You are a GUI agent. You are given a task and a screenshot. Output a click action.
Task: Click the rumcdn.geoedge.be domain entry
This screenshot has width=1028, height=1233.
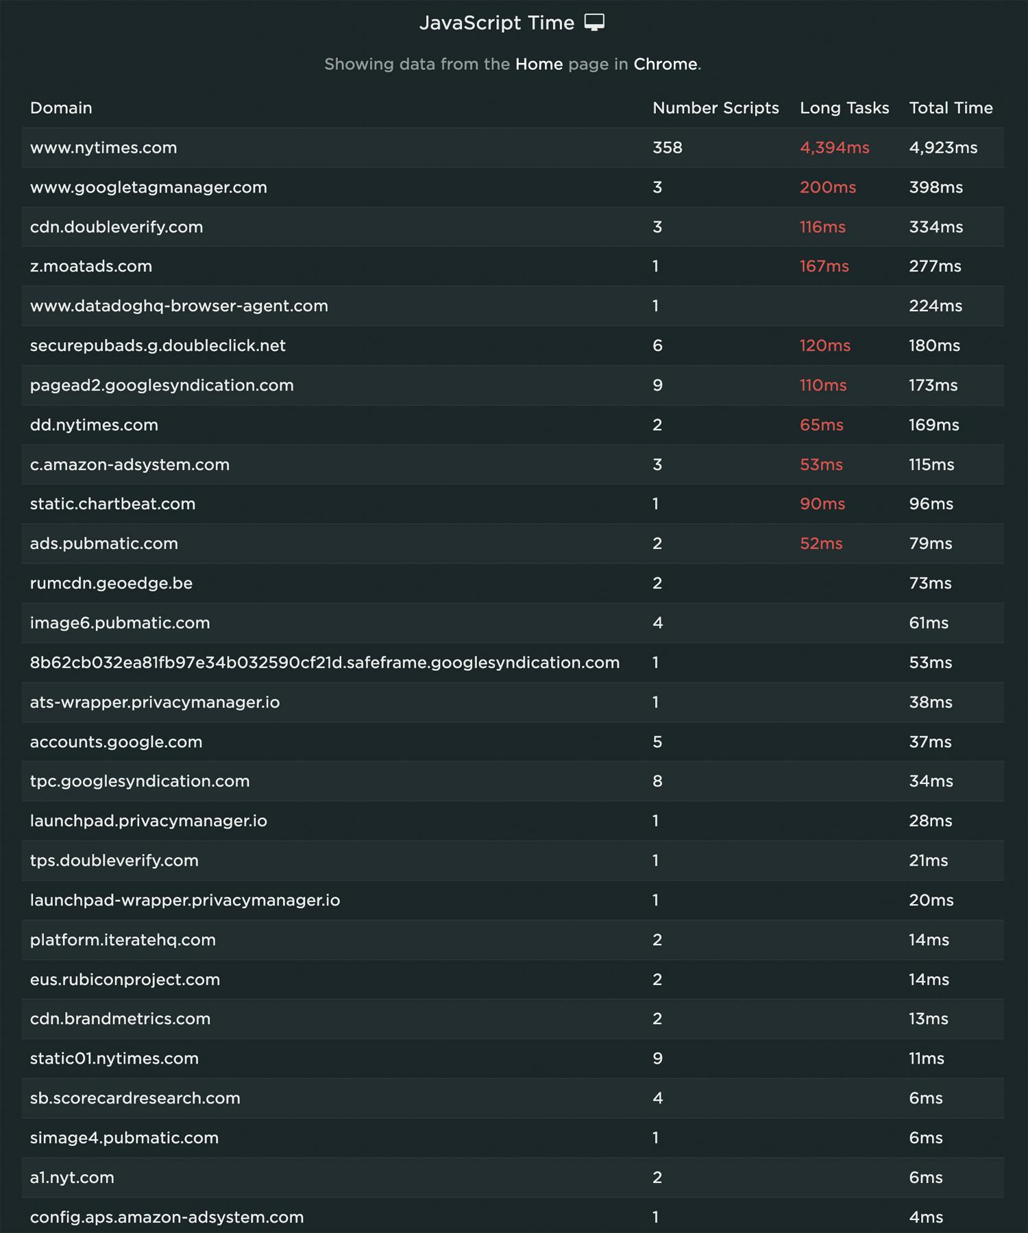[x=111, y=583]
